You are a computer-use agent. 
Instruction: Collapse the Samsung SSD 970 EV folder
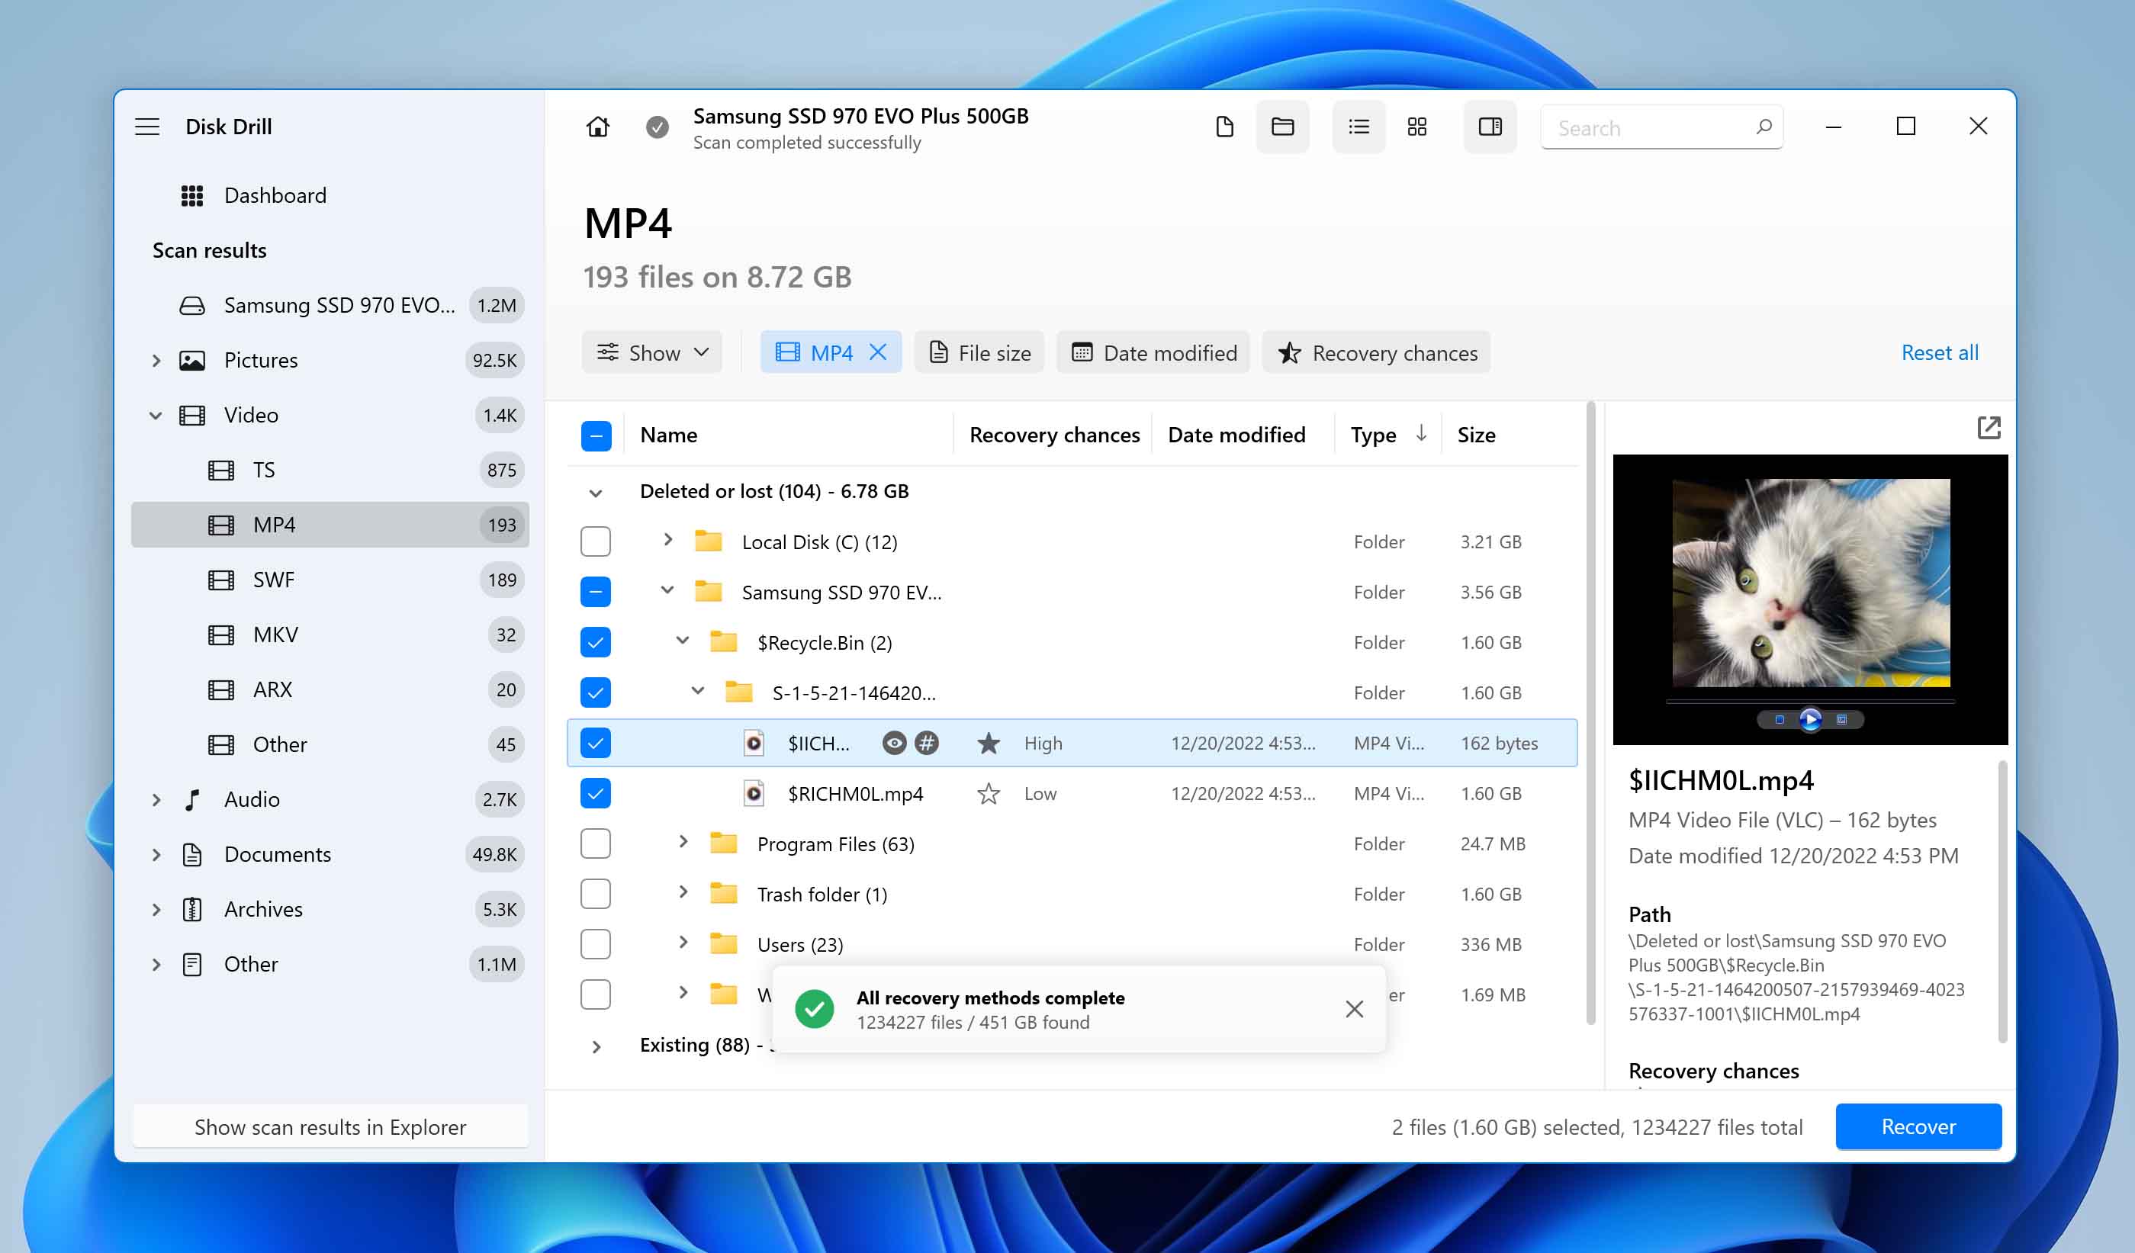[x=668, y=593]
